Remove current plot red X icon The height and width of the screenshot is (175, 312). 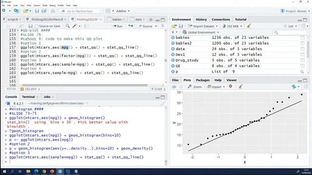[231, 87]
